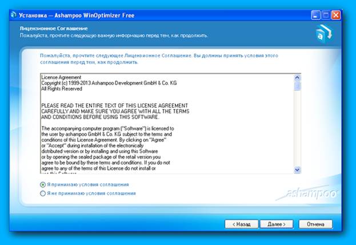Click the "AND CONDITIONS BEFORE USING THIS SOFTWARE" line
Viewport: 356px width, 245px height.
(100, 117)
